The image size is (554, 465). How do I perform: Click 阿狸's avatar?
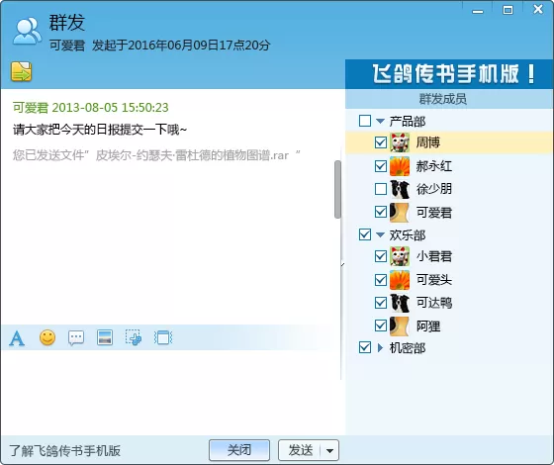pyautogui.click(x=400, y=325)
